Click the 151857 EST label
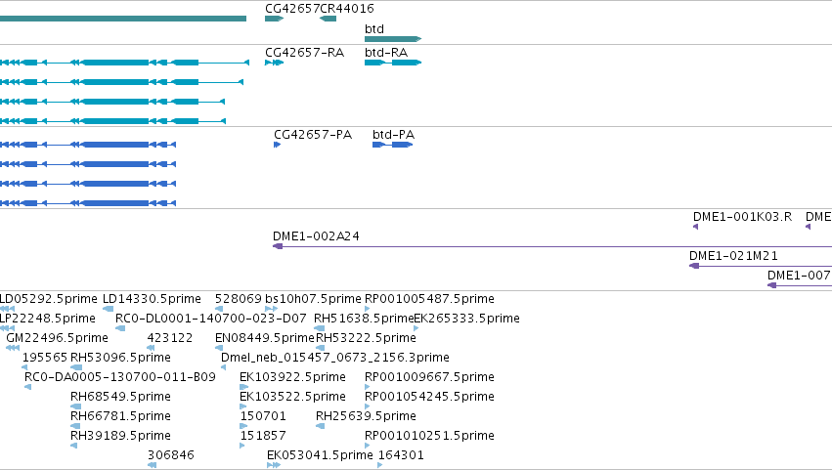 (x=263, y=437)
